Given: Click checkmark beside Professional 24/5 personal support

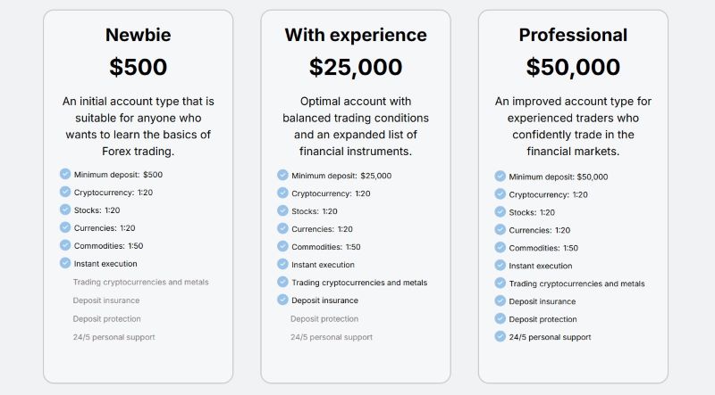Looking at the screenshot, I should click(x=500, y=336).
